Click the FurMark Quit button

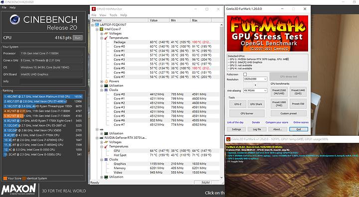(x=299, y=129)
